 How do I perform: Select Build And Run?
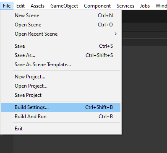click(61, 117)
